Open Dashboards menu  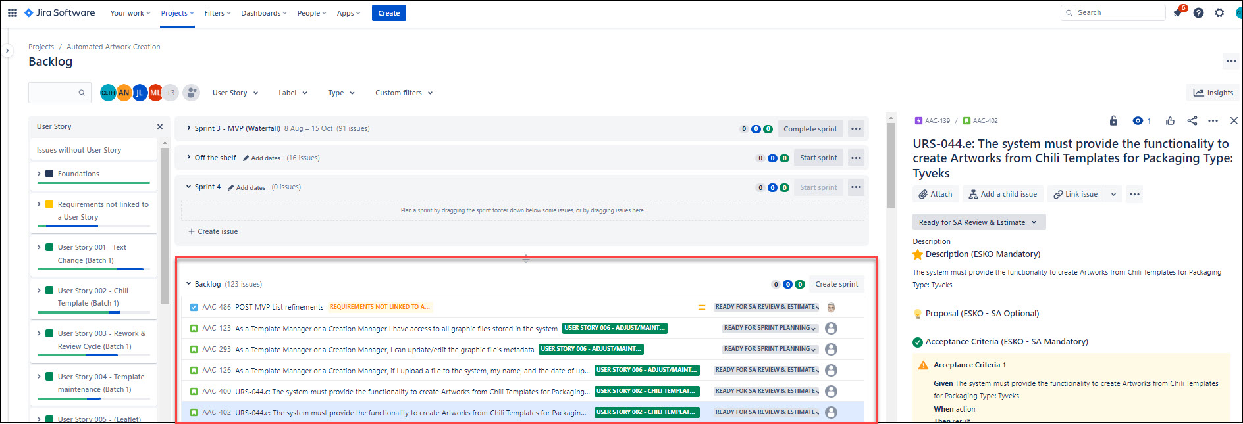click(x=264, y=13)
